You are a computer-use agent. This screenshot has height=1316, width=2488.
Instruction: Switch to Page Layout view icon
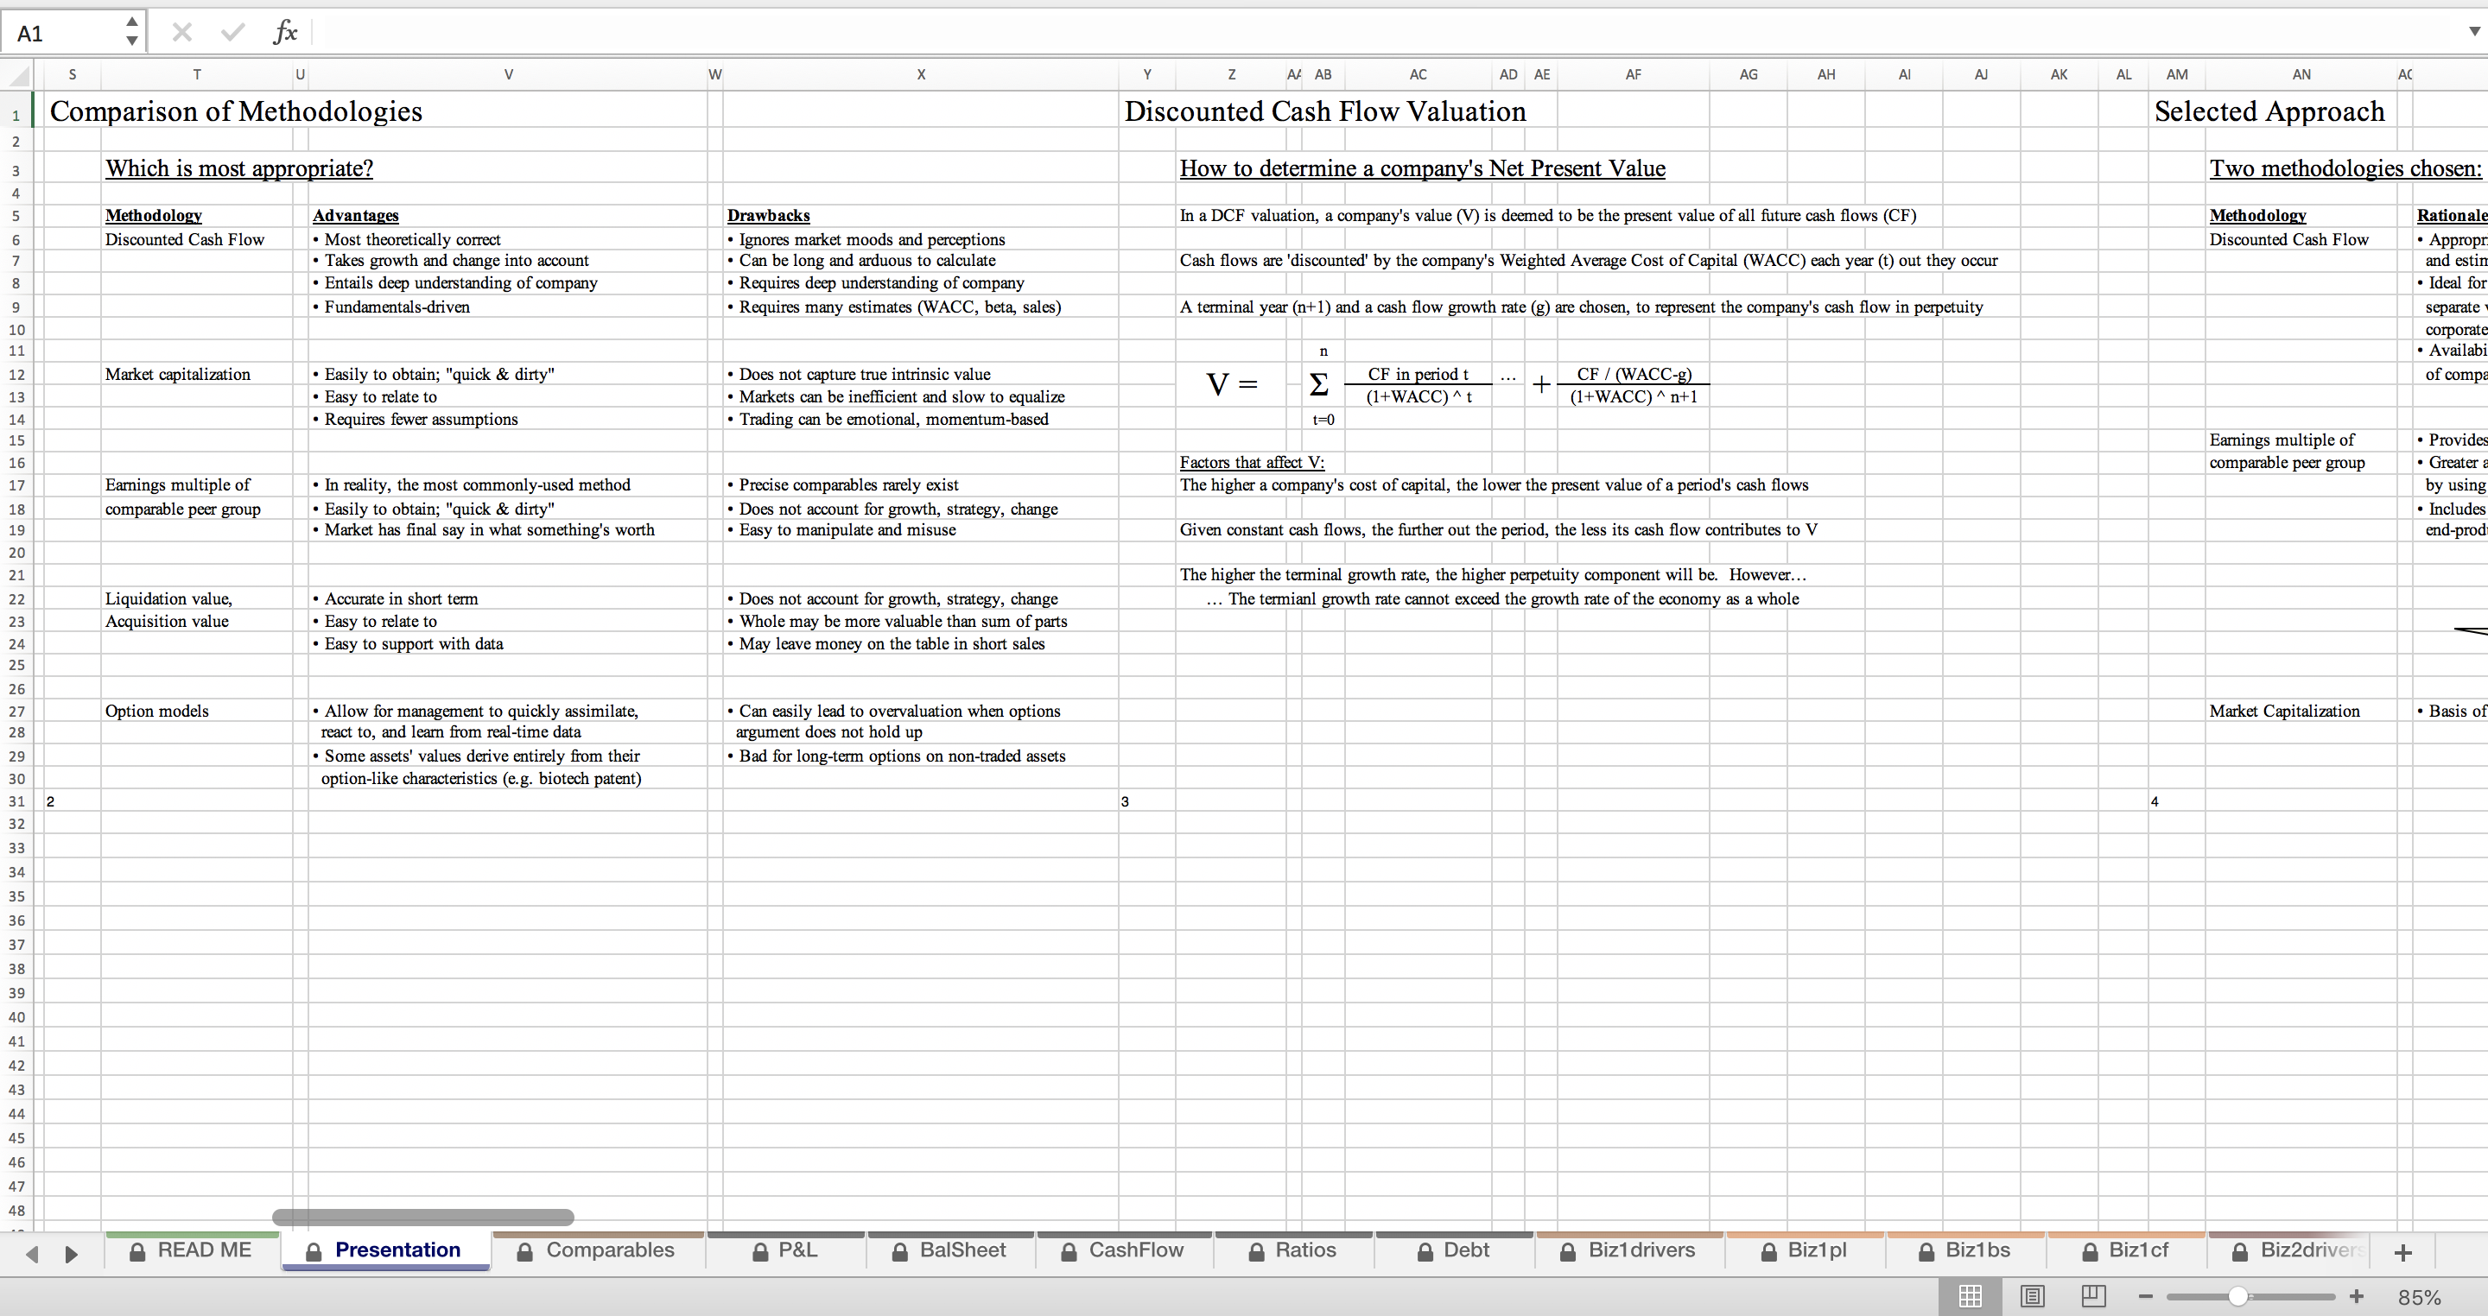2032,1296
